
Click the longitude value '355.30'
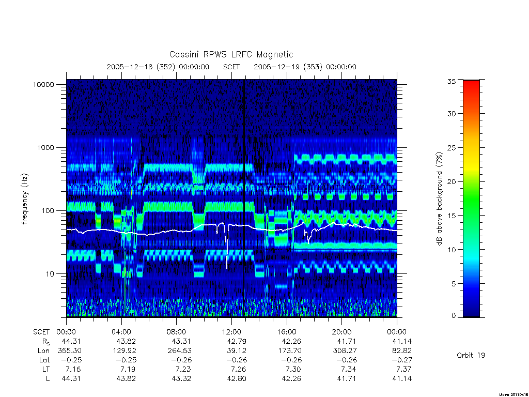[x=70, y=351]
